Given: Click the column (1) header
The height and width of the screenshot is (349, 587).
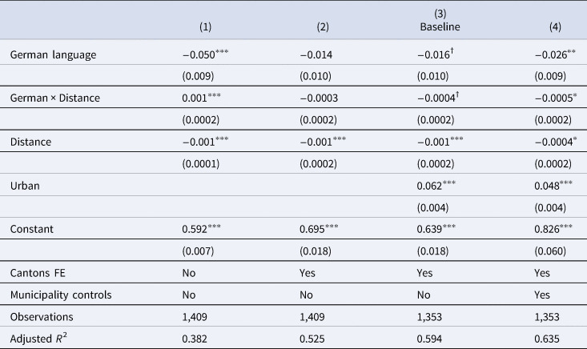Looking at the screenshot, I should point(205,27).
